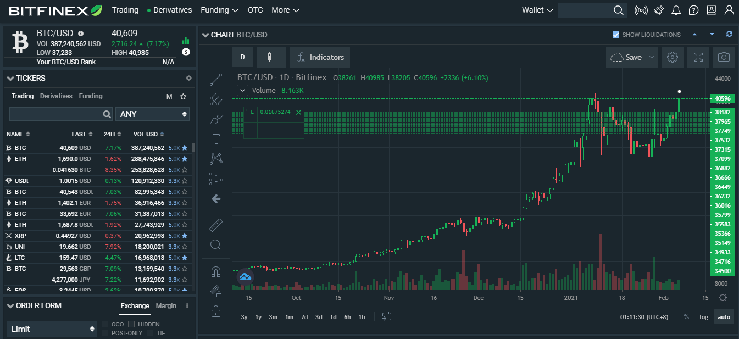
Task: Open the notifications bell
Action: [x=676, y=10]
